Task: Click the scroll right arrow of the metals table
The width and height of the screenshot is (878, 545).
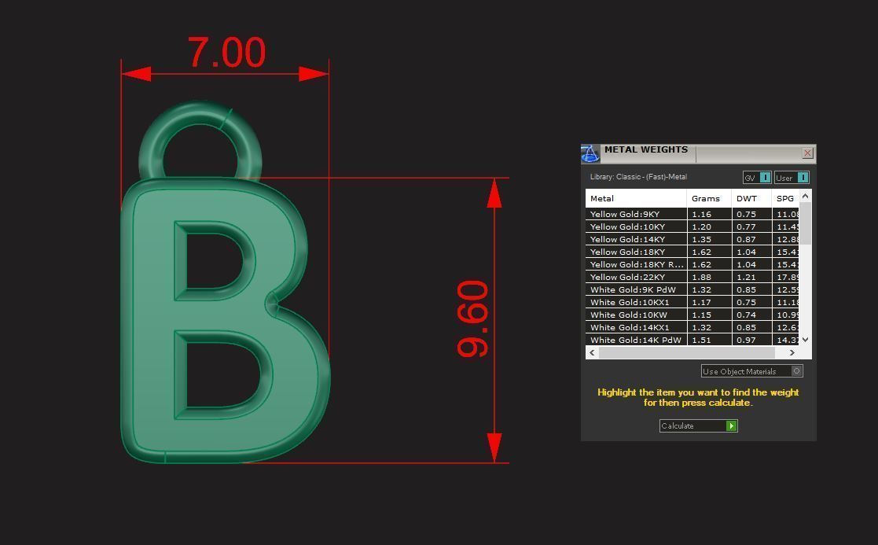Action: tap(792, 352)
